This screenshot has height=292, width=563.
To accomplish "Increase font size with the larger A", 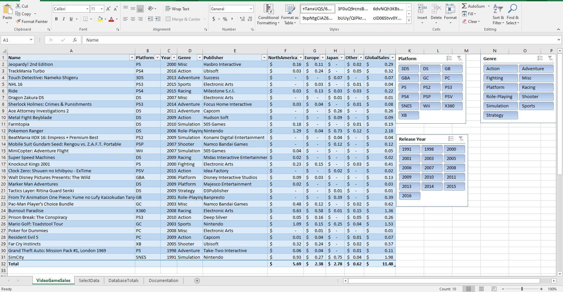I will 108,9.
